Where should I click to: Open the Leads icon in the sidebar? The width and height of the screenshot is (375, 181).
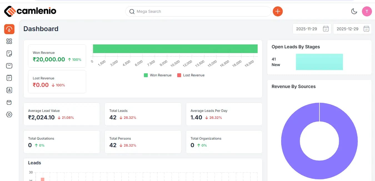tap(9, 41)
